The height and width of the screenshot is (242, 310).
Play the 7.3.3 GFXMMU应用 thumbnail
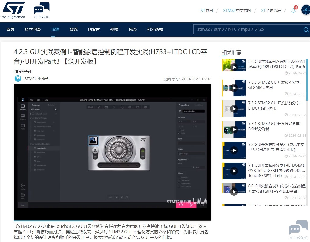pyautogui.click(x=234, y=88)
